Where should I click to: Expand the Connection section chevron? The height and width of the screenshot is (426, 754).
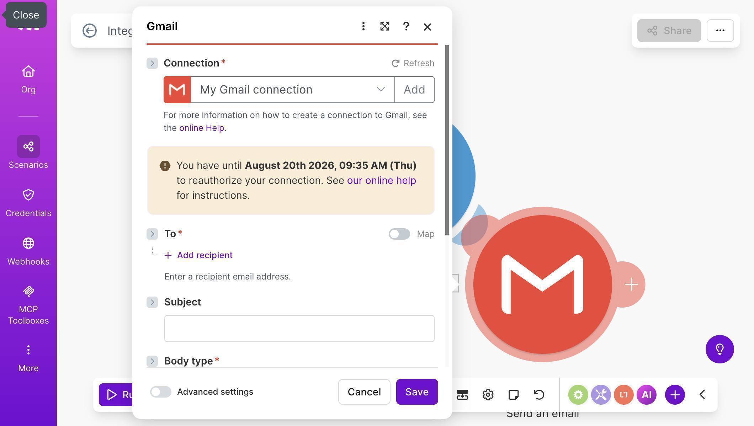[152, 63]
